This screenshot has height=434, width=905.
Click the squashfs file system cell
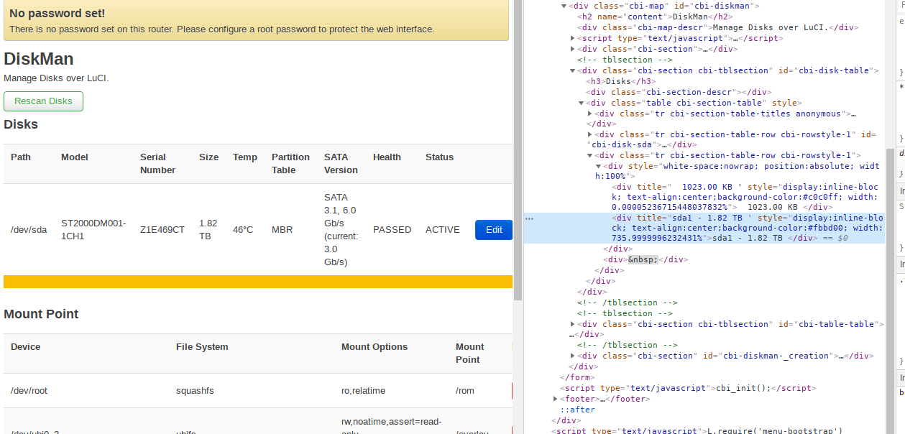point(195,391)
